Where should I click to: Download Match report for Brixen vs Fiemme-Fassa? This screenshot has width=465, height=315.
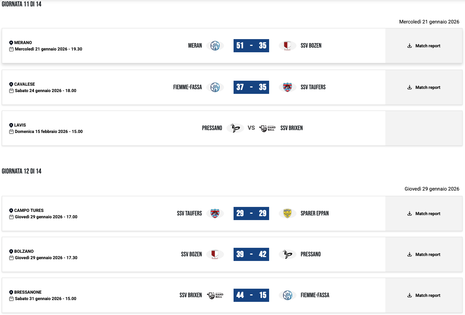pyautogui.click(x=424, y=295)
